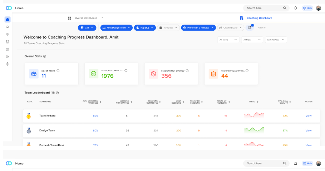Sort by Trend column
325x171 pixels.
click(x=257, y=102)
